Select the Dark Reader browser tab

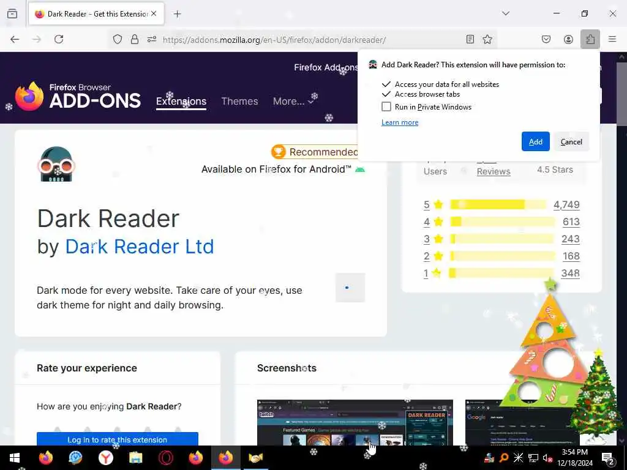tap(96, 13)
